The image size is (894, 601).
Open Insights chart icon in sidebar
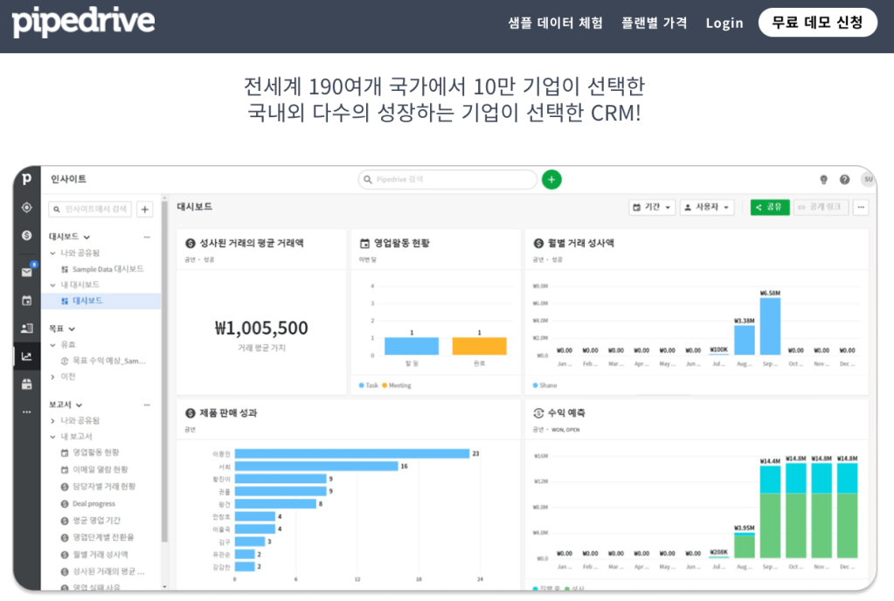pyautogui.click(x=26, y=356)
